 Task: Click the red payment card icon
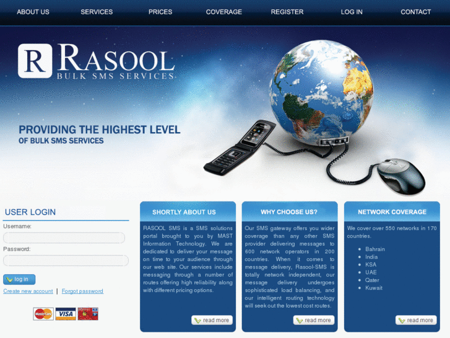88,314
